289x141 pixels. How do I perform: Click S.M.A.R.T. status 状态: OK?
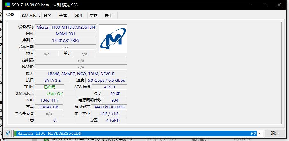tap(55, 93)
